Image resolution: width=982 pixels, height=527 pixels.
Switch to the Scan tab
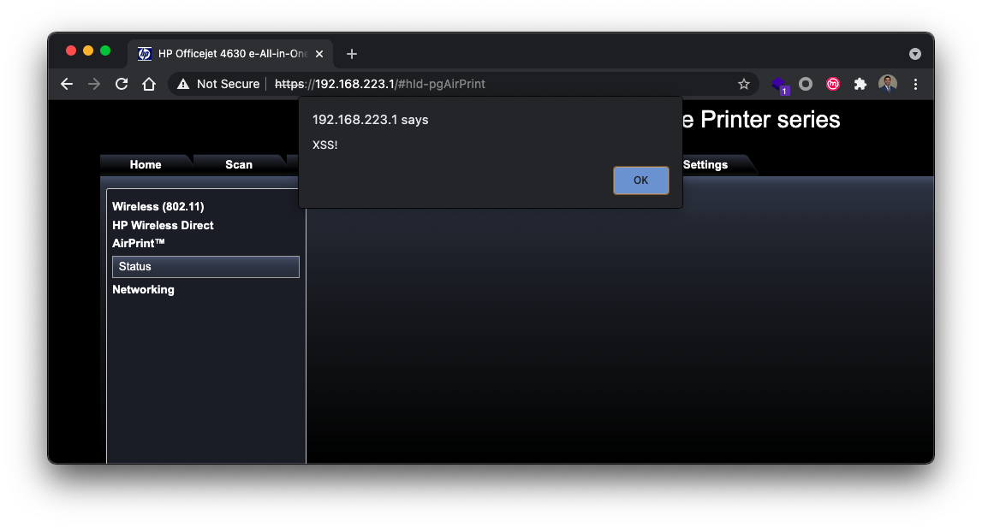[239, 164]
